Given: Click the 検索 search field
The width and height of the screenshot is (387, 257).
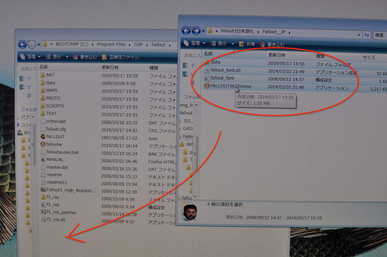Looking at the screenshot, I should (379, 35).
